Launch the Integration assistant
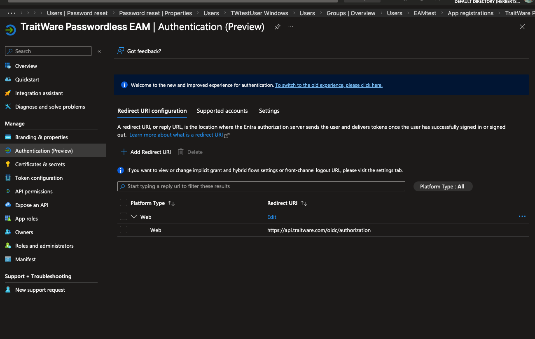 tap(39, 93)
